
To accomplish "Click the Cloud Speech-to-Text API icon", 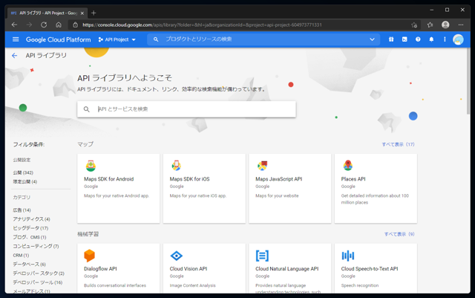I will pyautogui.click(x=348, y=256).
